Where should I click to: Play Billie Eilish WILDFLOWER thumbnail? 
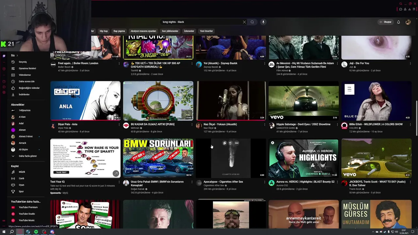tap(376, 101)
